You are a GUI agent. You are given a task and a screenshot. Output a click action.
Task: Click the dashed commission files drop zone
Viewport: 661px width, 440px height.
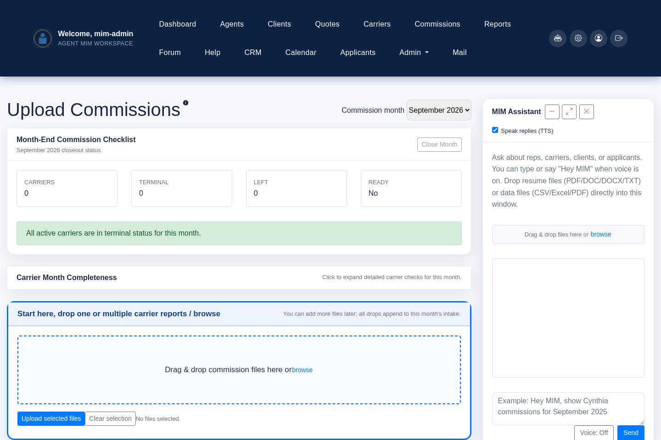[239, 370]
